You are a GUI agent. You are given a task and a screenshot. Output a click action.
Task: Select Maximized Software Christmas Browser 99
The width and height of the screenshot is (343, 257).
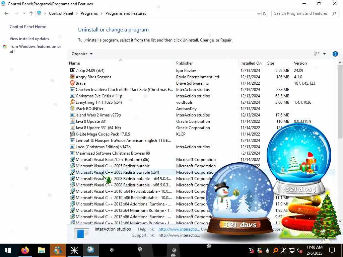[113, 153]
